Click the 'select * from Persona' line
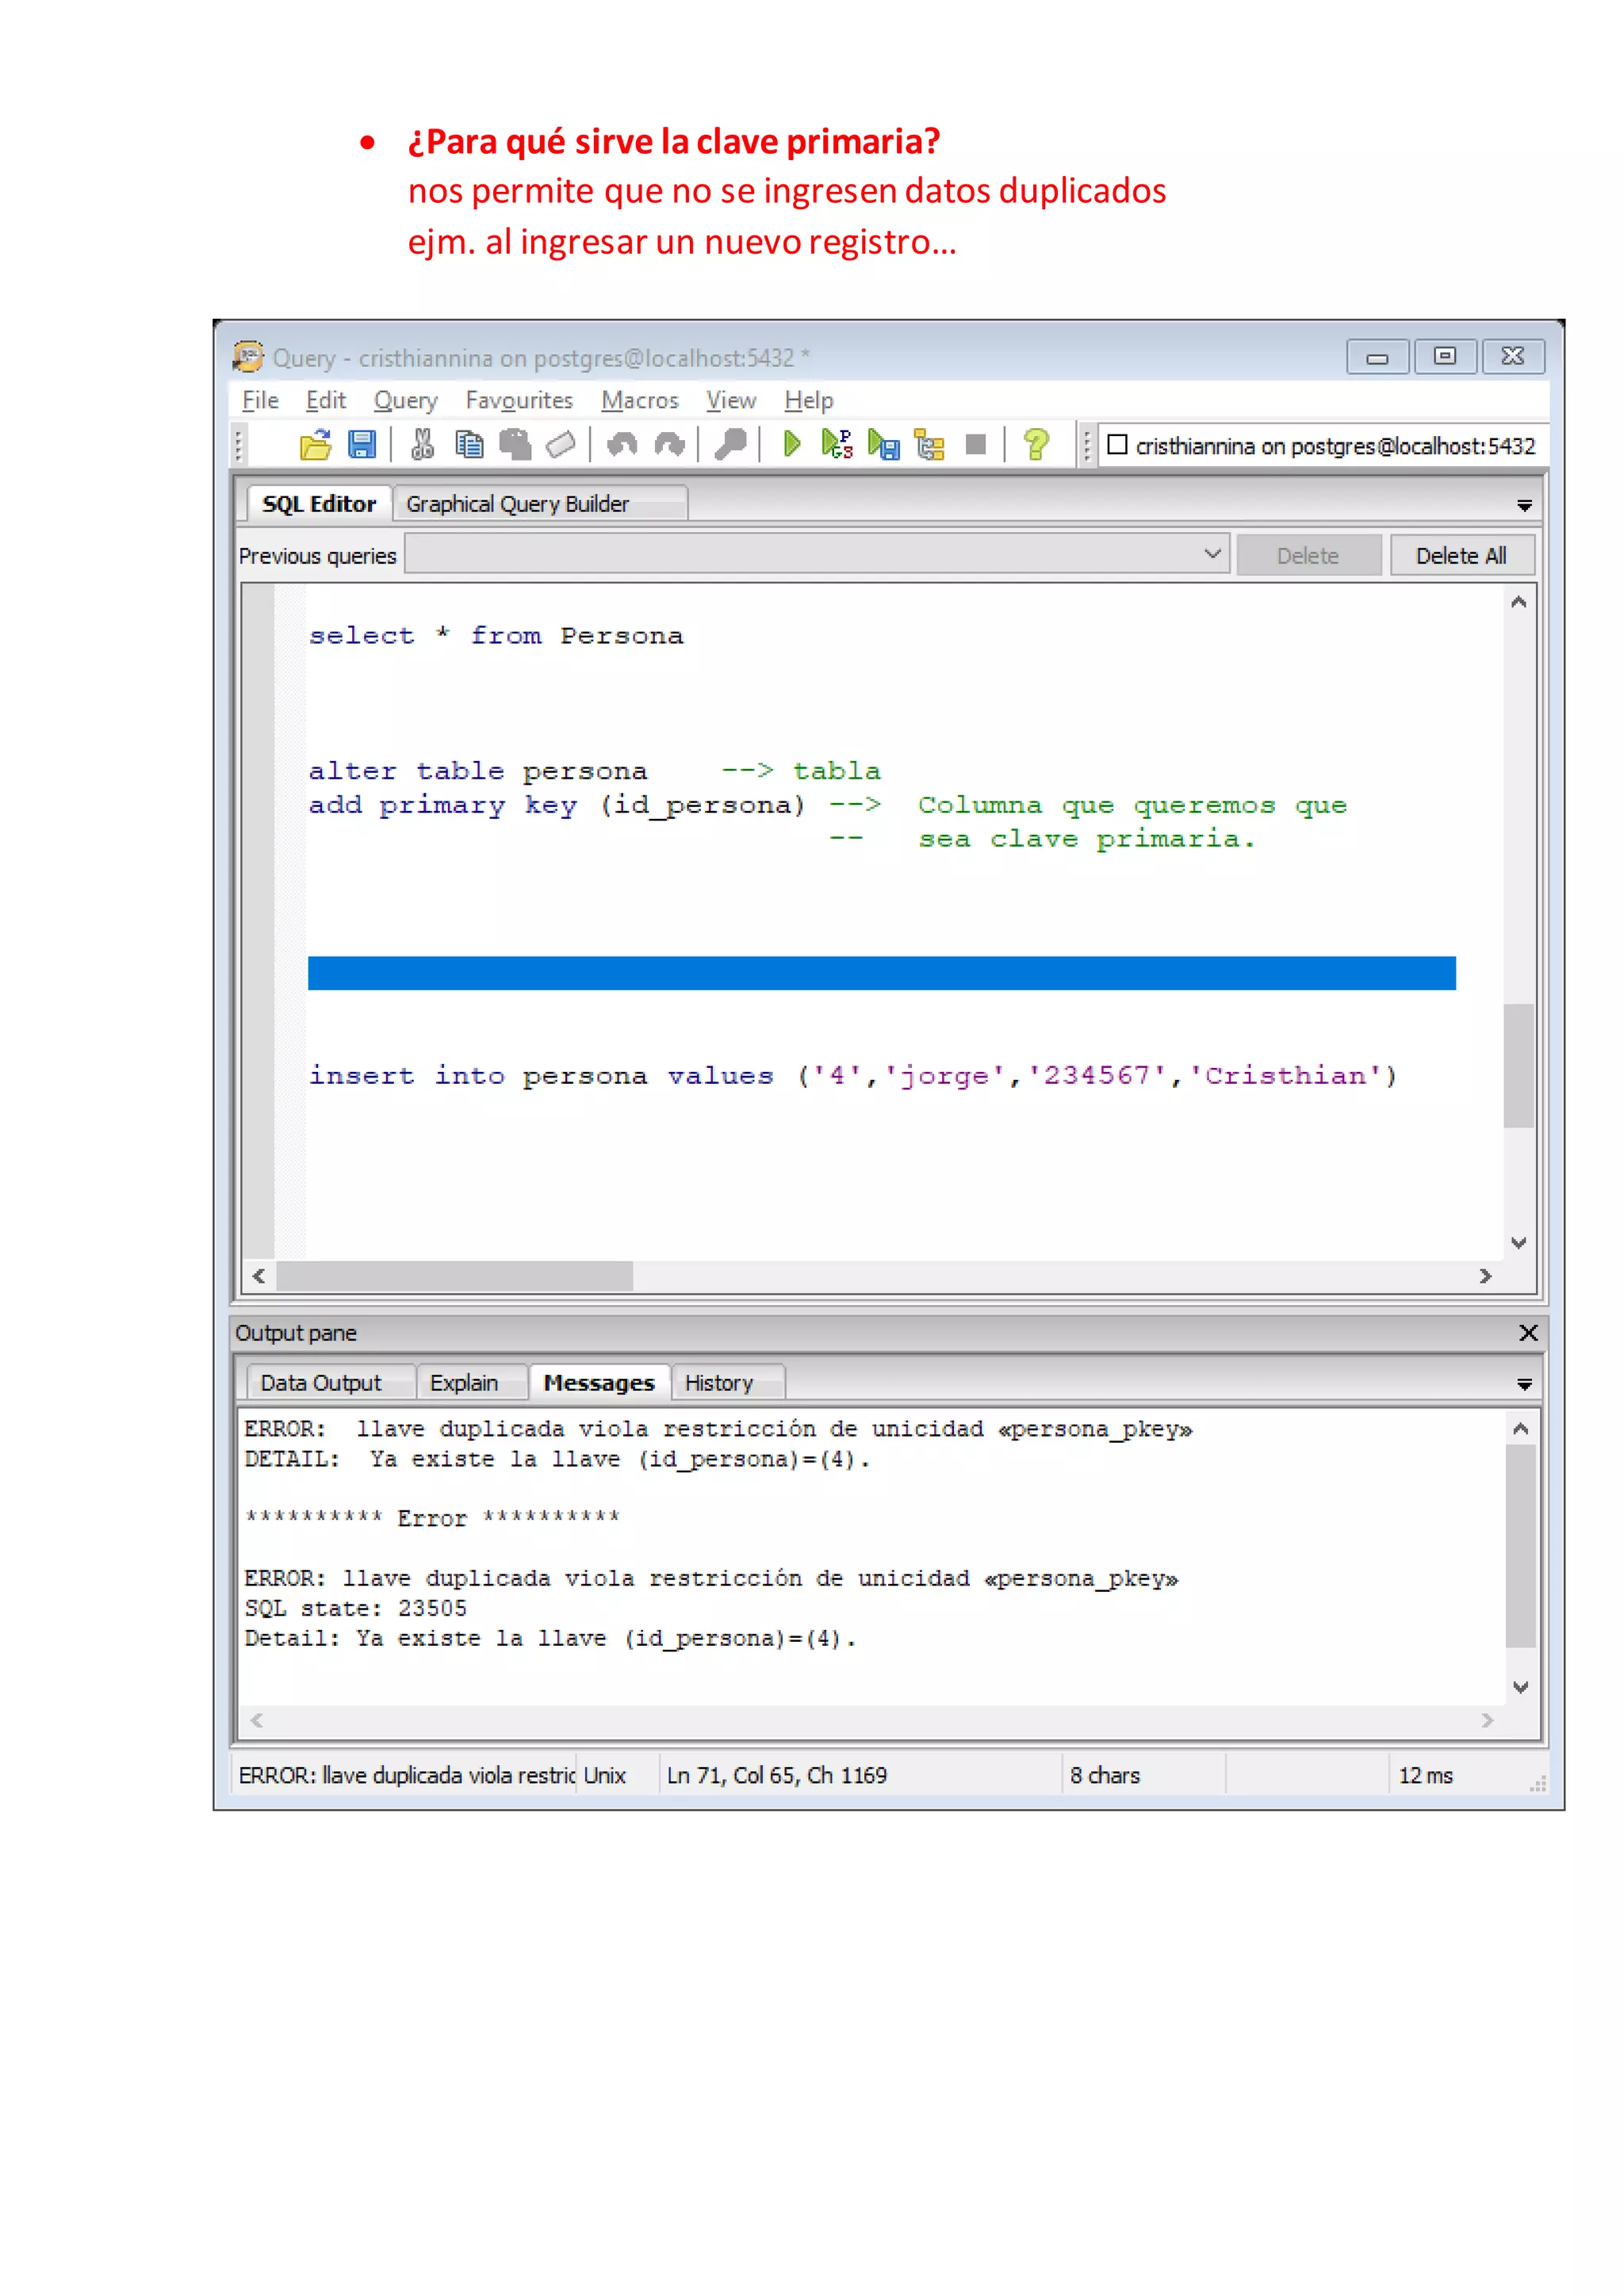This screenshot has height=2296, width=1624. 496,636
